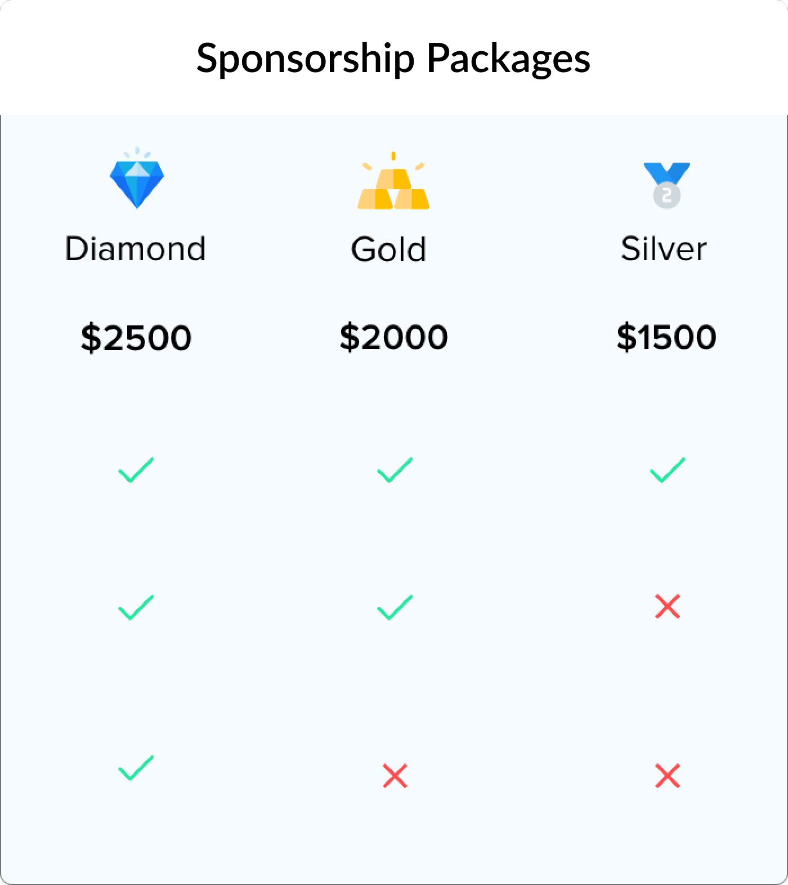Click the $2500 Diamond price
The image size is (788, 885).
click(136, 338)
